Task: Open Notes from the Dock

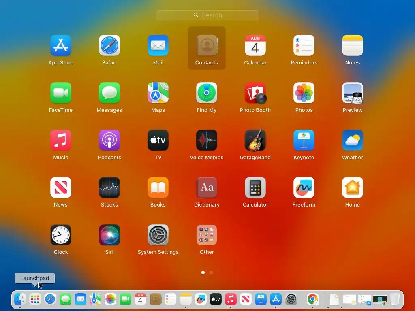Action: pyautogui.click(x=186, y=299)
